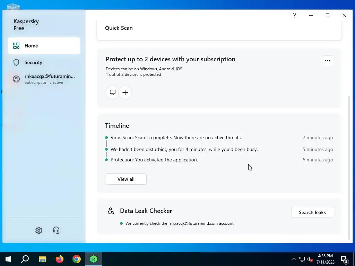Click the '2 minutes ago' timestamp

tap(318, 138)
